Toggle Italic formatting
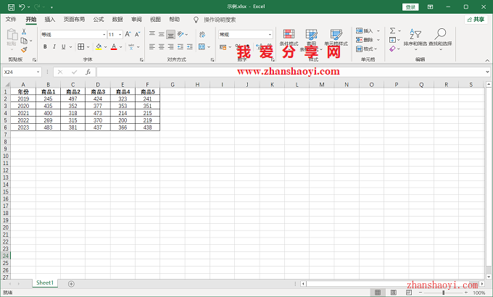 coord(54,47)
